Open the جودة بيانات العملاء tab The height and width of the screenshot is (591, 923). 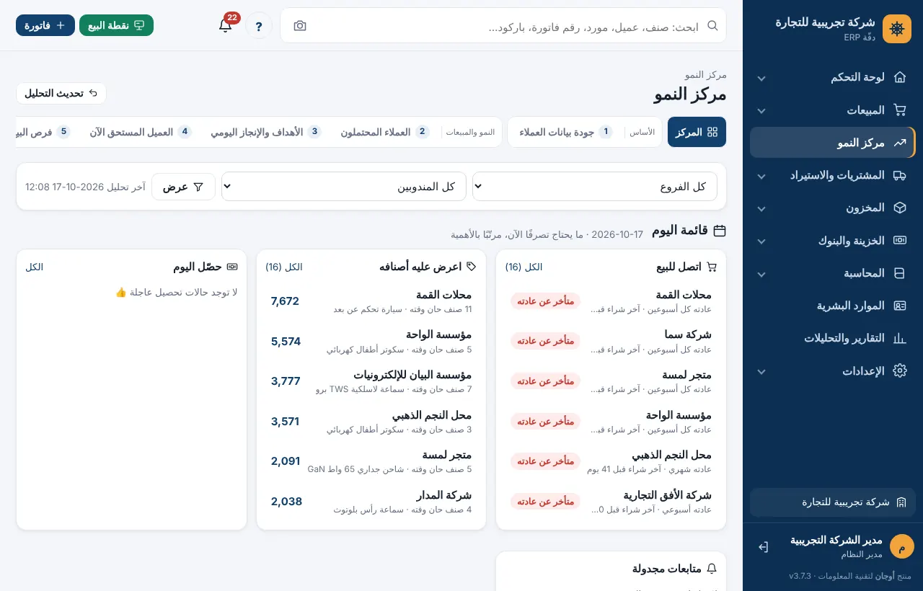[566, 132]
